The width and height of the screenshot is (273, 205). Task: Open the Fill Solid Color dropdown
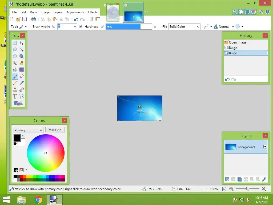pyautogui.click(x=184, y=27)
